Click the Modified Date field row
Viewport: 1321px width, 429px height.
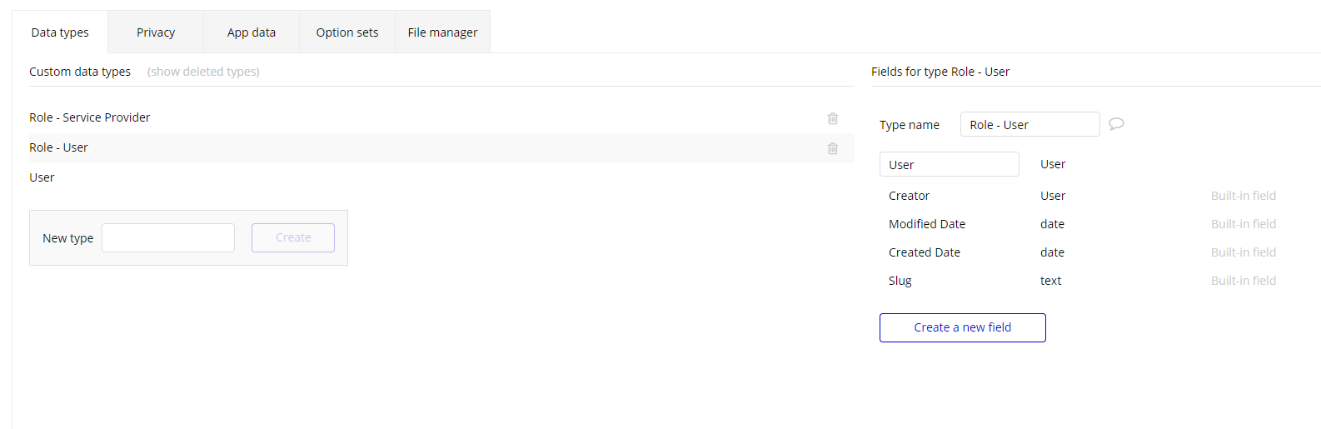click(x=1083, y=224)
